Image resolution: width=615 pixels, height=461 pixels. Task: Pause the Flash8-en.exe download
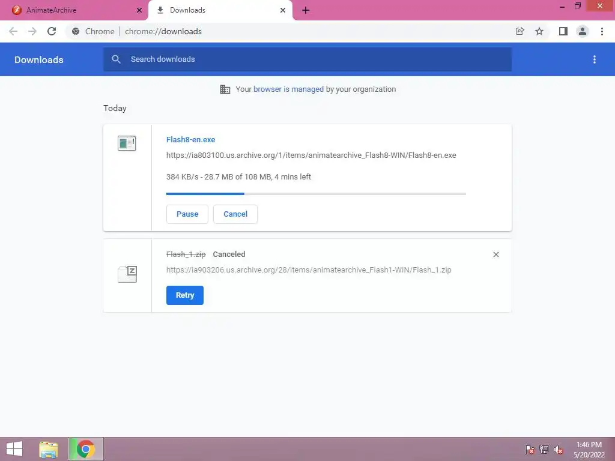(187, 214)
